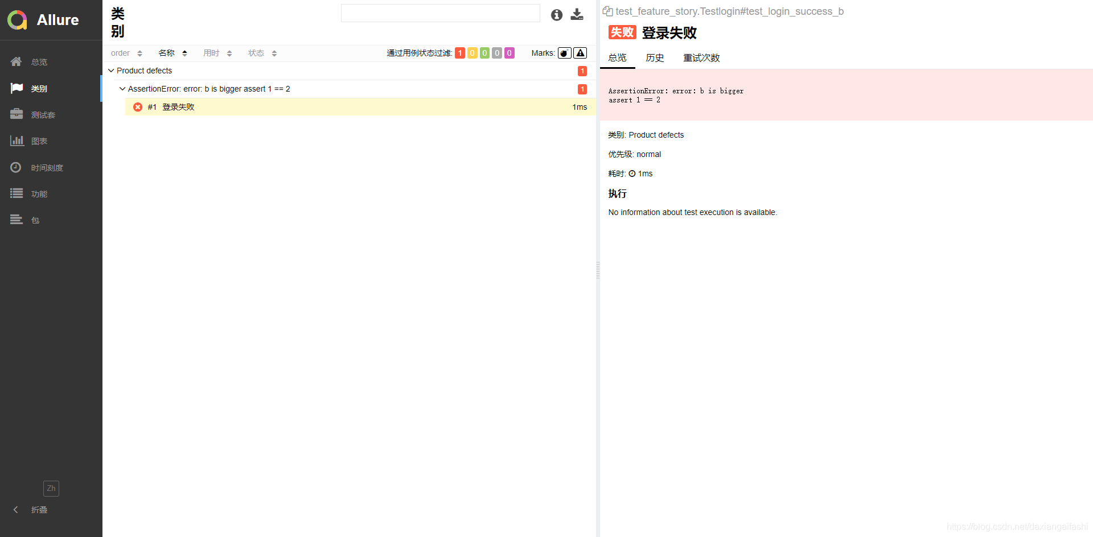Focus the search input at the top
1093x537 pixels.
click(441, 13)
